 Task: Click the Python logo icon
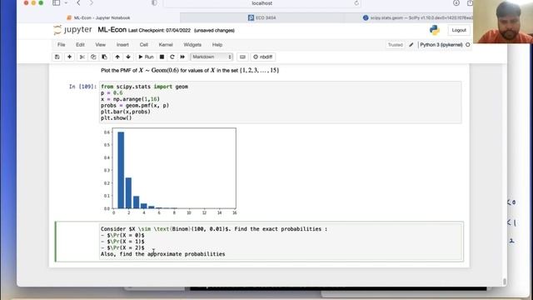pos(434,30)
